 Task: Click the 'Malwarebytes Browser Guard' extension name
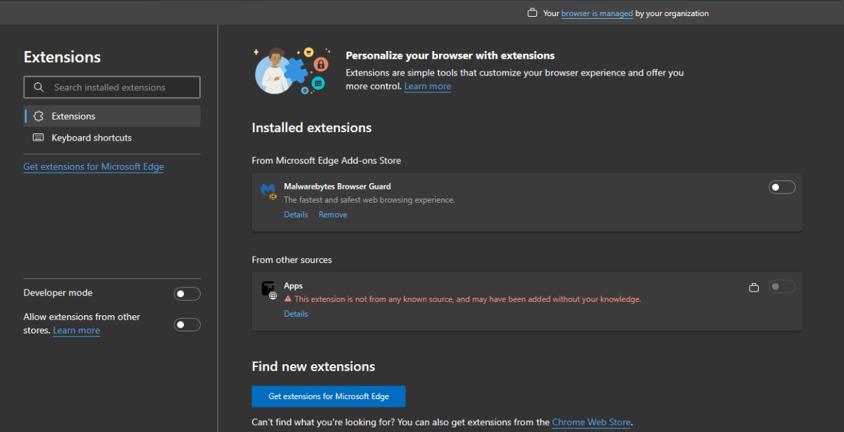pos(337,187)
